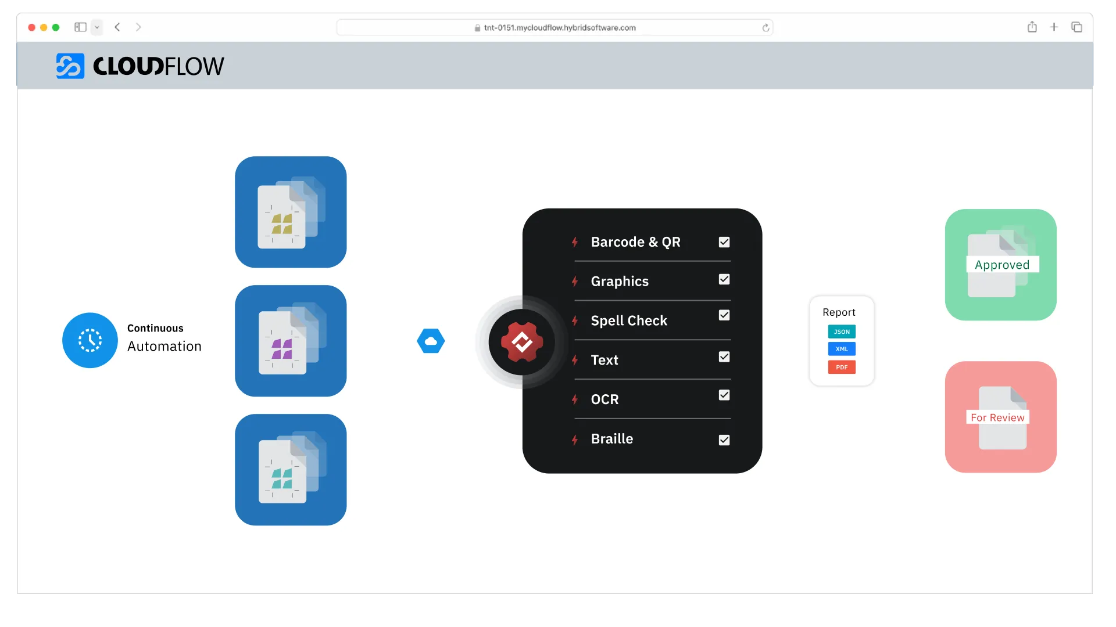The height and width of the screenshot is (627, 1116).
Task: Click the XML format badge
Action: (841, 349)
